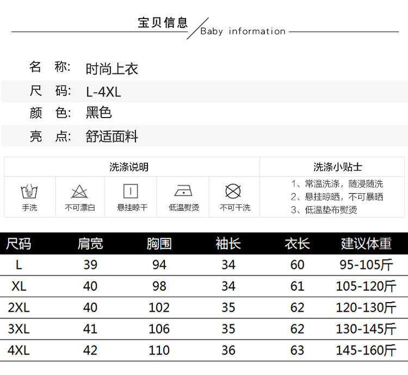Click the L size row label

(18, 265)
